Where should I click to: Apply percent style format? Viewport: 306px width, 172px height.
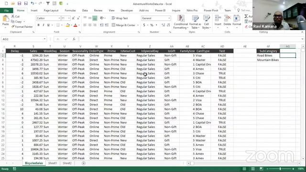click(x=152, y=25)
